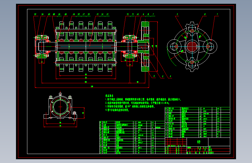
Task: Select part balloon number 7
Action: (153, 14)
